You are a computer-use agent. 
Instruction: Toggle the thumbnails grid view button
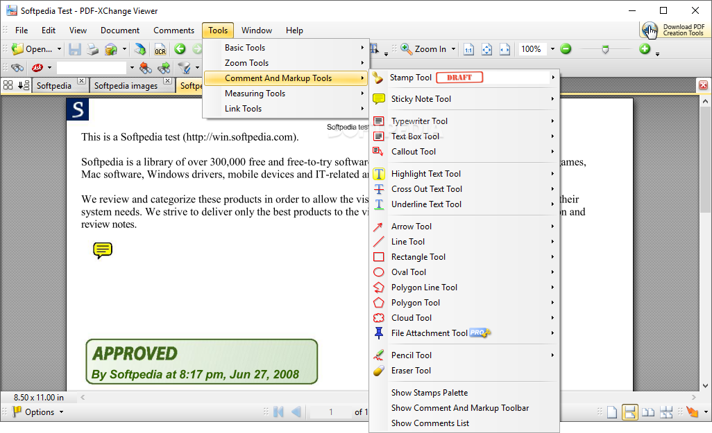coord(8,85)
